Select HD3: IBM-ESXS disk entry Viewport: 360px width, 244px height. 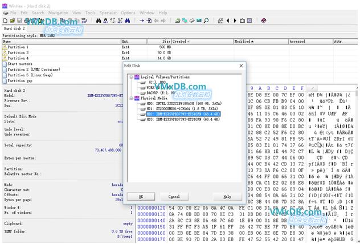[x=183, y=119]
